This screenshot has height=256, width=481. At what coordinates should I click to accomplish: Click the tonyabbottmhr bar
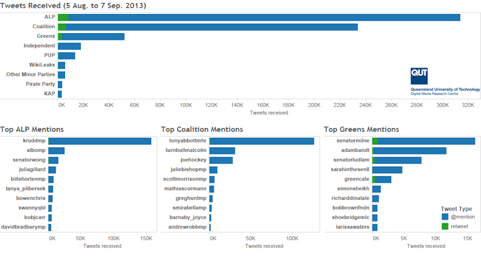tap(262, 141)
